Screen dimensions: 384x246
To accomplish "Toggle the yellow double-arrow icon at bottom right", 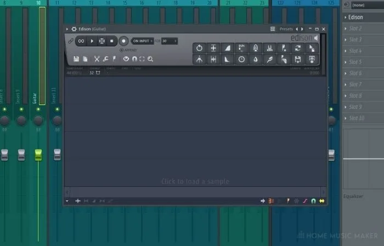I will pos(322,201).
